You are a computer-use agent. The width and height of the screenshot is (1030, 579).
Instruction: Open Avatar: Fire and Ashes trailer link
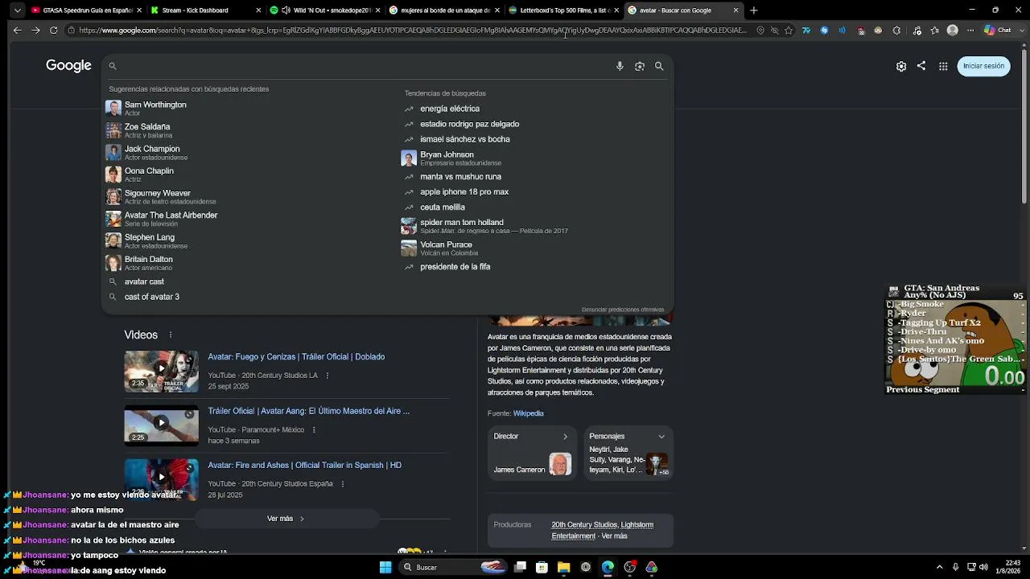pyautogui.click(x=305, y=466)
